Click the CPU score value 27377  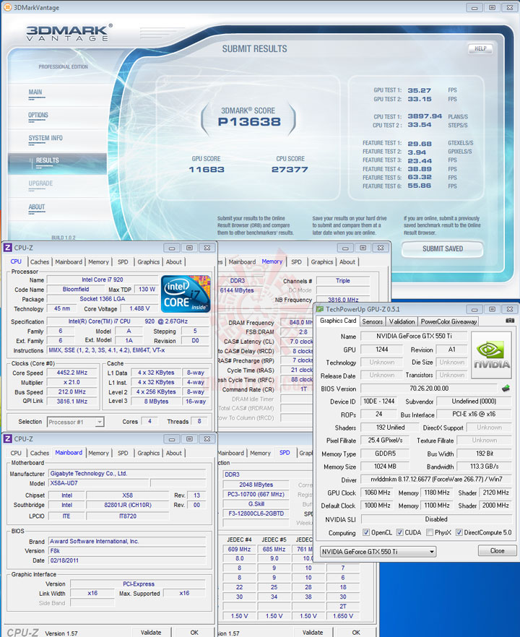pyautogui.click(x=290, y=170)
